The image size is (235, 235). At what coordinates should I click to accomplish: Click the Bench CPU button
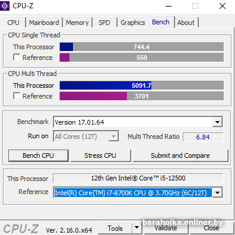point(38,155)
